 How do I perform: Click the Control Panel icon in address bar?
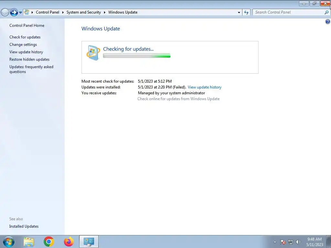27,12
